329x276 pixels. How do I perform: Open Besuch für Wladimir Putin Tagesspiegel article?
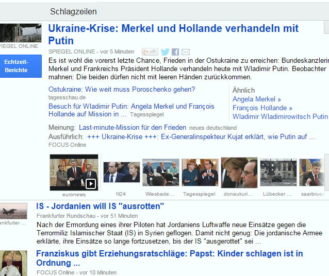(131, 110)
